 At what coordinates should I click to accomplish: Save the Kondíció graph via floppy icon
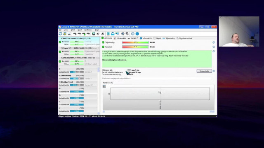(x=104, y=86)
